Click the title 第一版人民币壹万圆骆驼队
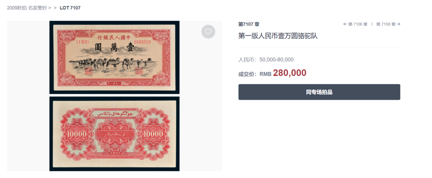 tap(278, 36)
